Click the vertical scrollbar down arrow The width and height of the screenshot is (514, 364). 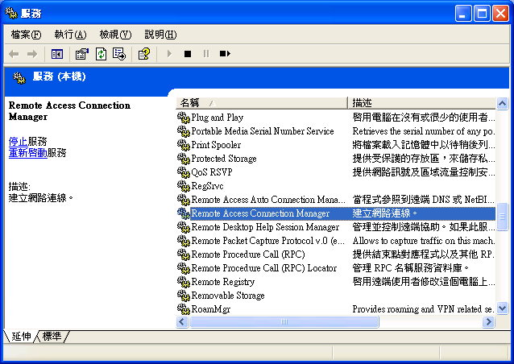(x=502, y=308)
